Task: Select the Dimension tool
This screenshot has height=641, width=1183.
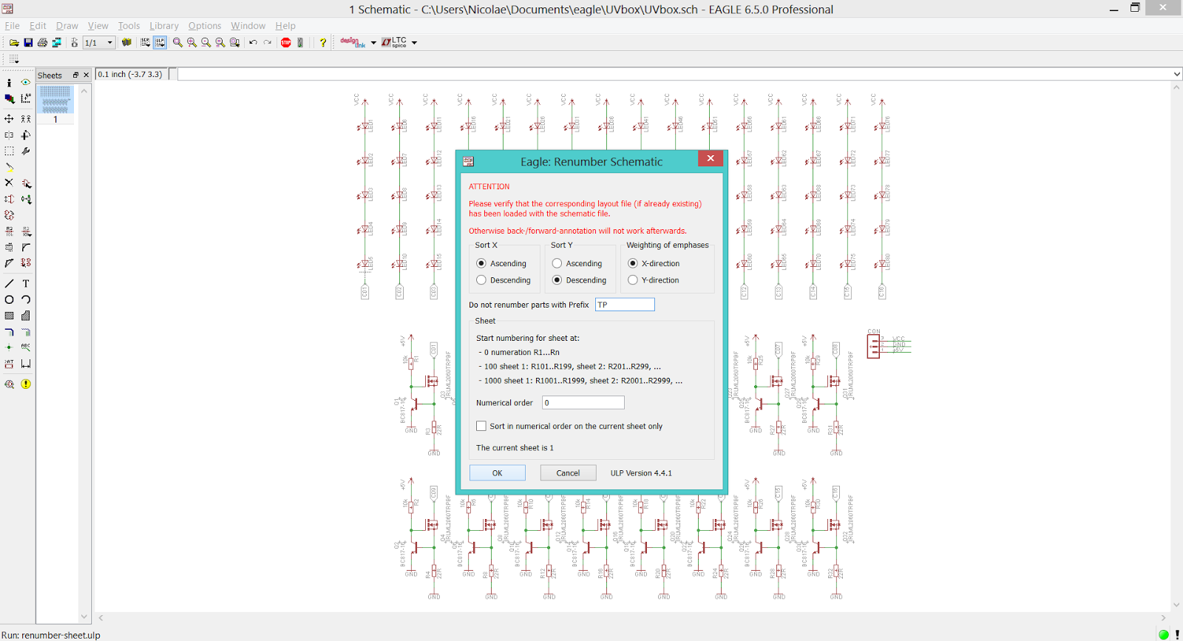Action: [x=26, y=364]
